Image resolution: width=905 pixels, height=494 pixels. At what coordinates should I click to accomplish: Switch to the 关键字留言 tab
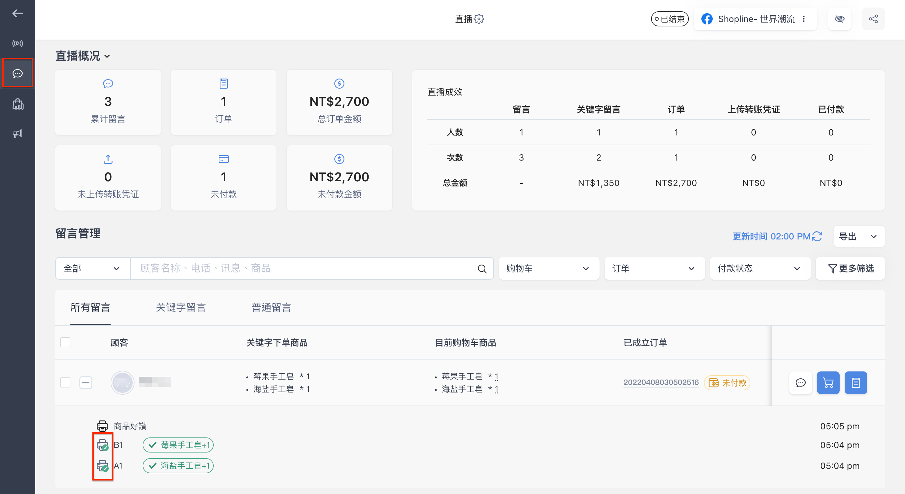pos(181,307)
